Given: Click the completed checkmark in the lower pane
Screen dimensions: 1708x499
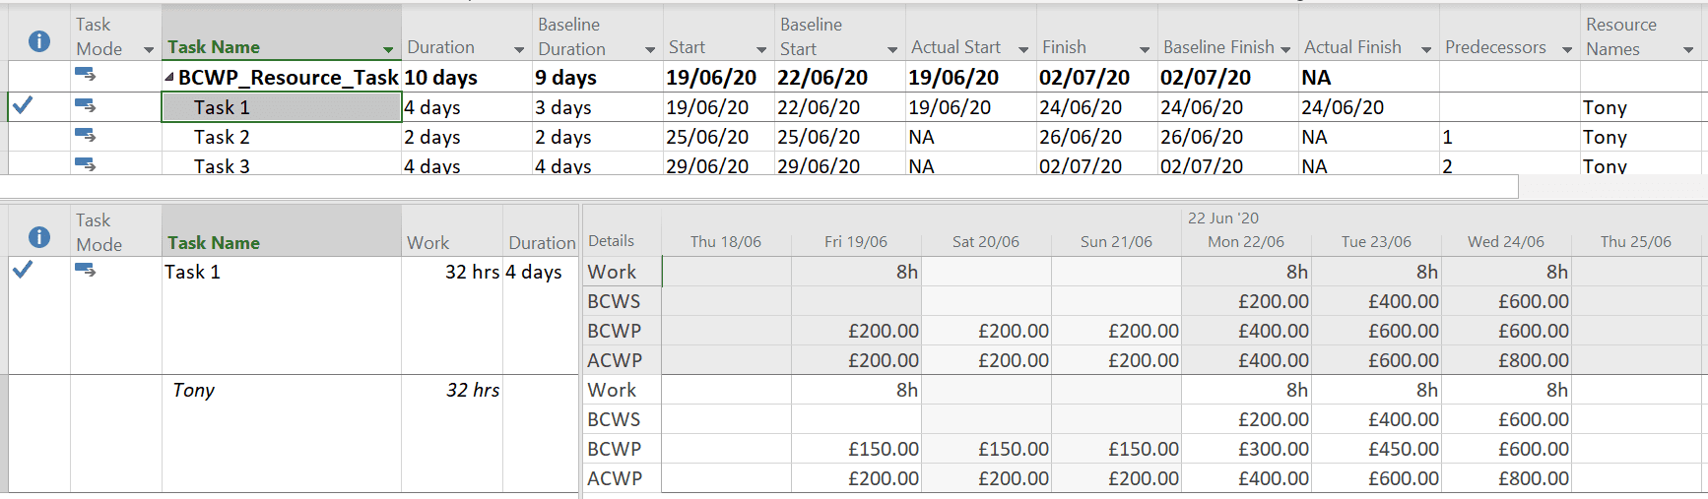Looking at the screenshot, I should tap(23, 269).
